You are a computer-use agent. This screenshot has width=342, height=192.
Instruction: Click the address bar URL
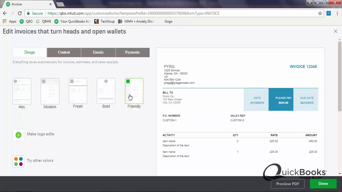133,13
